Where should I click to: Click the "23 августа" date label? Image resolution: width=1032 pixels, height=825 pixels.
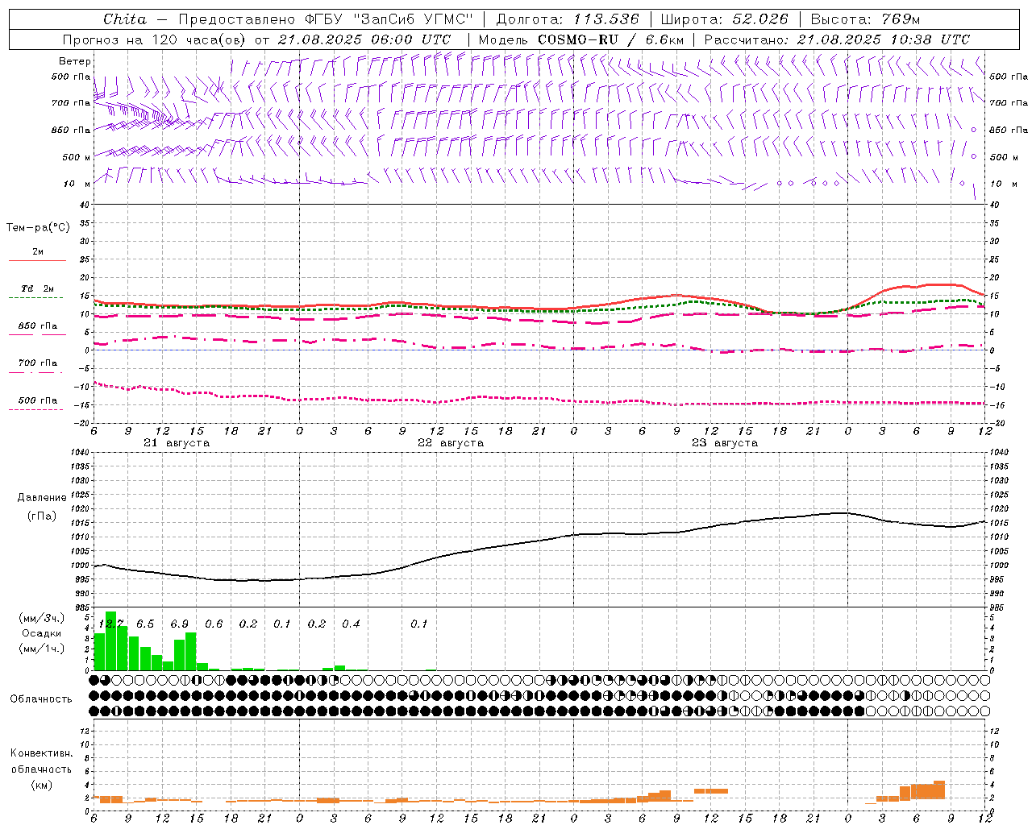pyautogui.click(x=725, y=443)
